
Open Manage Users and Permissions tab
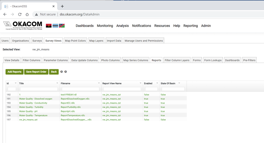pos(144,41)
